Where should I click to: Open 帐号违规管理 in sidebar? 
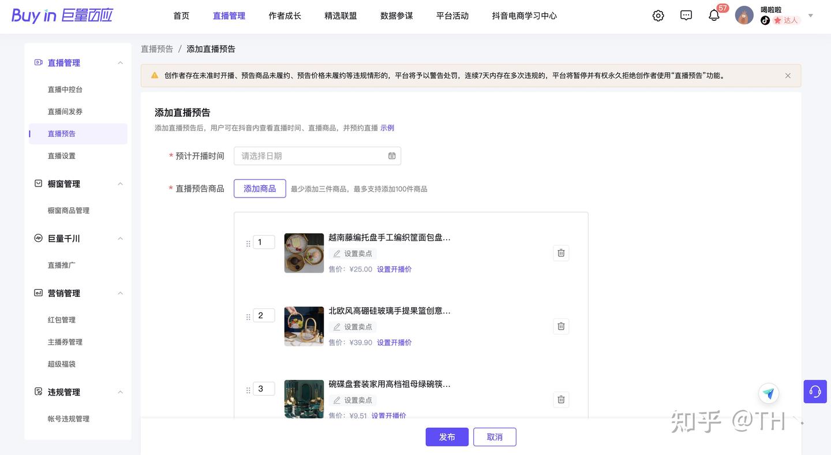click(69, 419)
